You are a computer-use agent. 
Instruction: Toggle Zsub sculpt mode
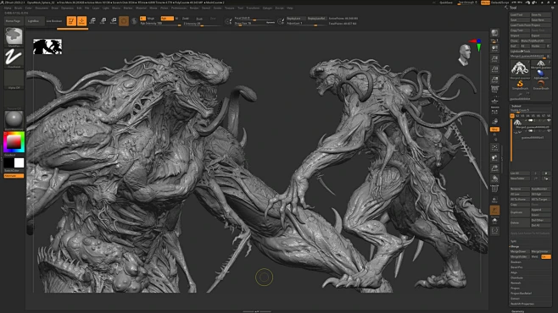tap(199, 19)
